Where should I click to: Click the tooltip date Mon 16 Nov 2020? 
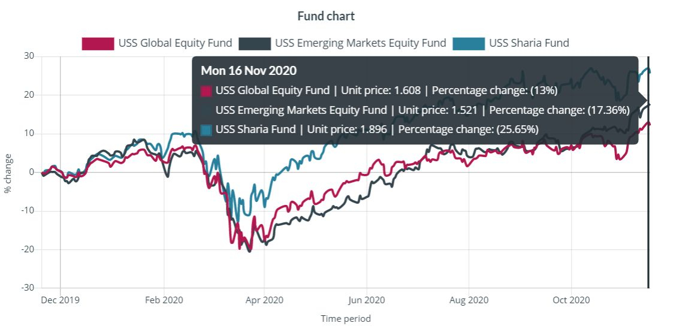click(x=249, y=71)
